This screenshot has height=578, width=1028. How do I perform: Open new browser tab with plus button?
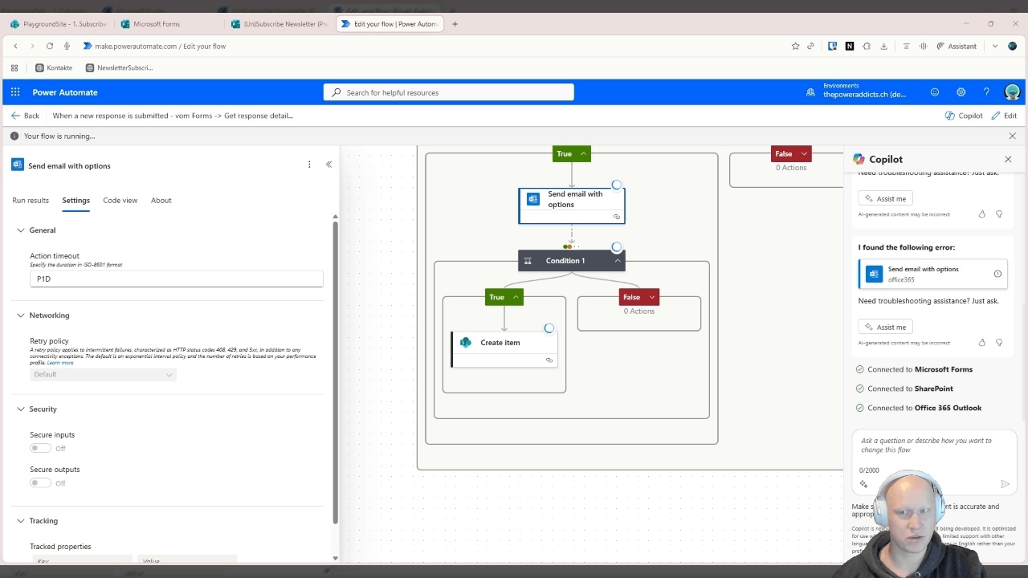[455, 24]
